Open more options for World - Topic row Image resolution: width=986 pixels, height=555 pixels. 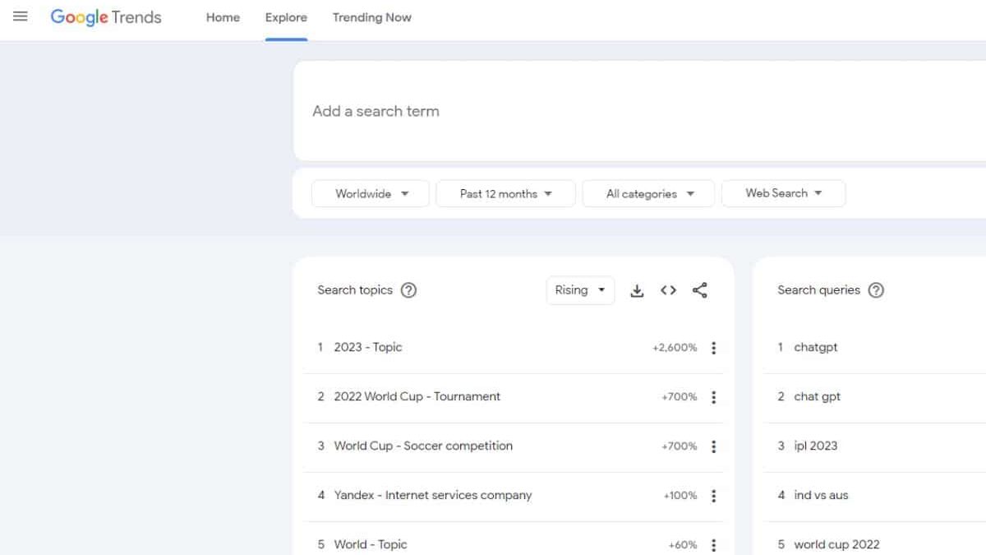click(x=713, y=545)
